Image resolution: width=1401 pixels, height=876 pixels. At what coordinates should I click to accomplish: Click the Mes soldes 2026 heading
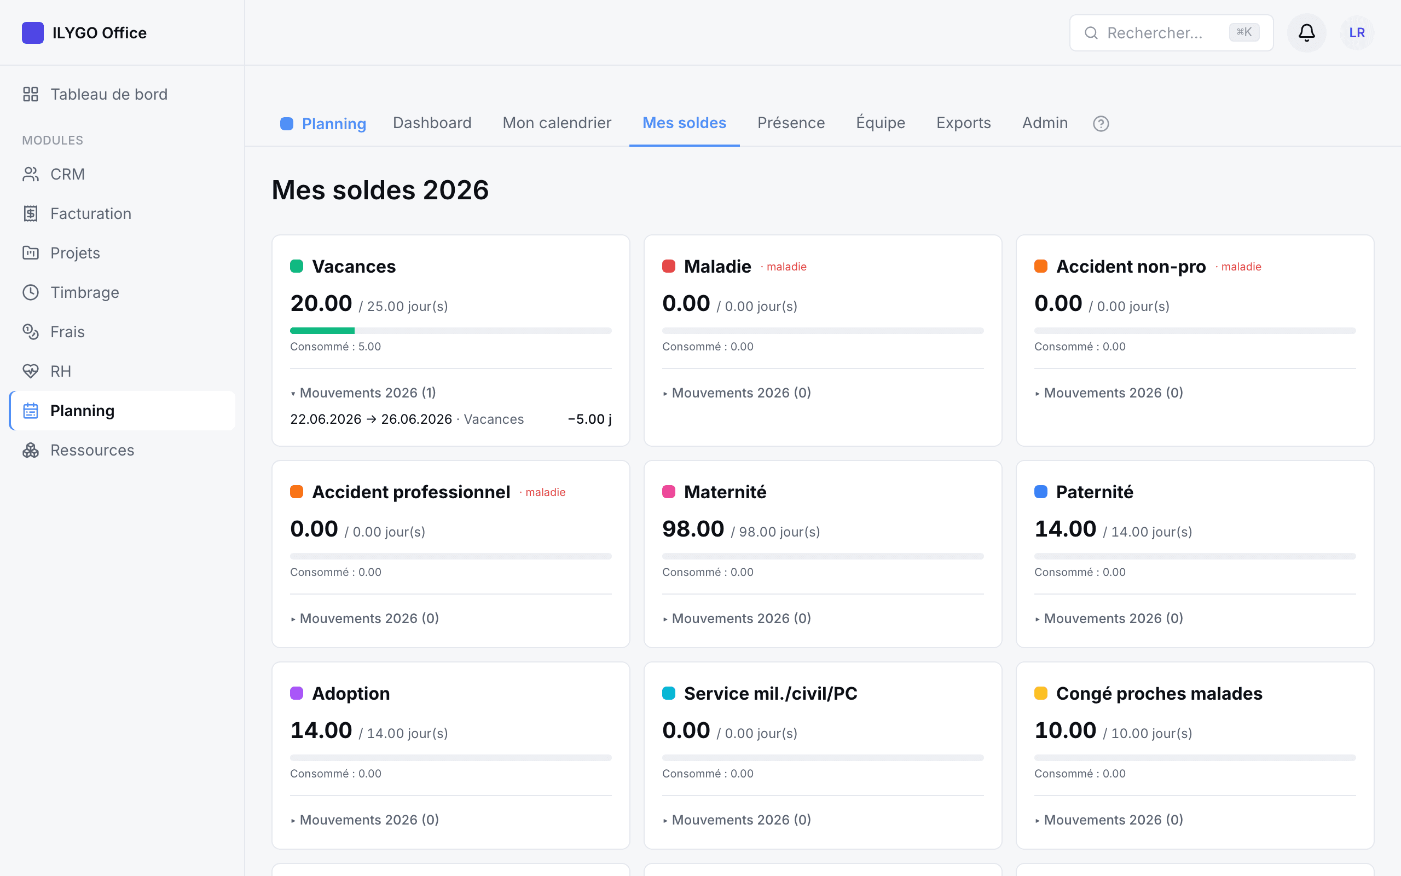[380, 190]
